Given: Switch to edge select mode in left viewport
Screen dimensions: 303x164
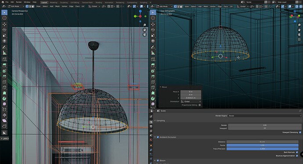Looking at the screenshot, I should 30,7.
